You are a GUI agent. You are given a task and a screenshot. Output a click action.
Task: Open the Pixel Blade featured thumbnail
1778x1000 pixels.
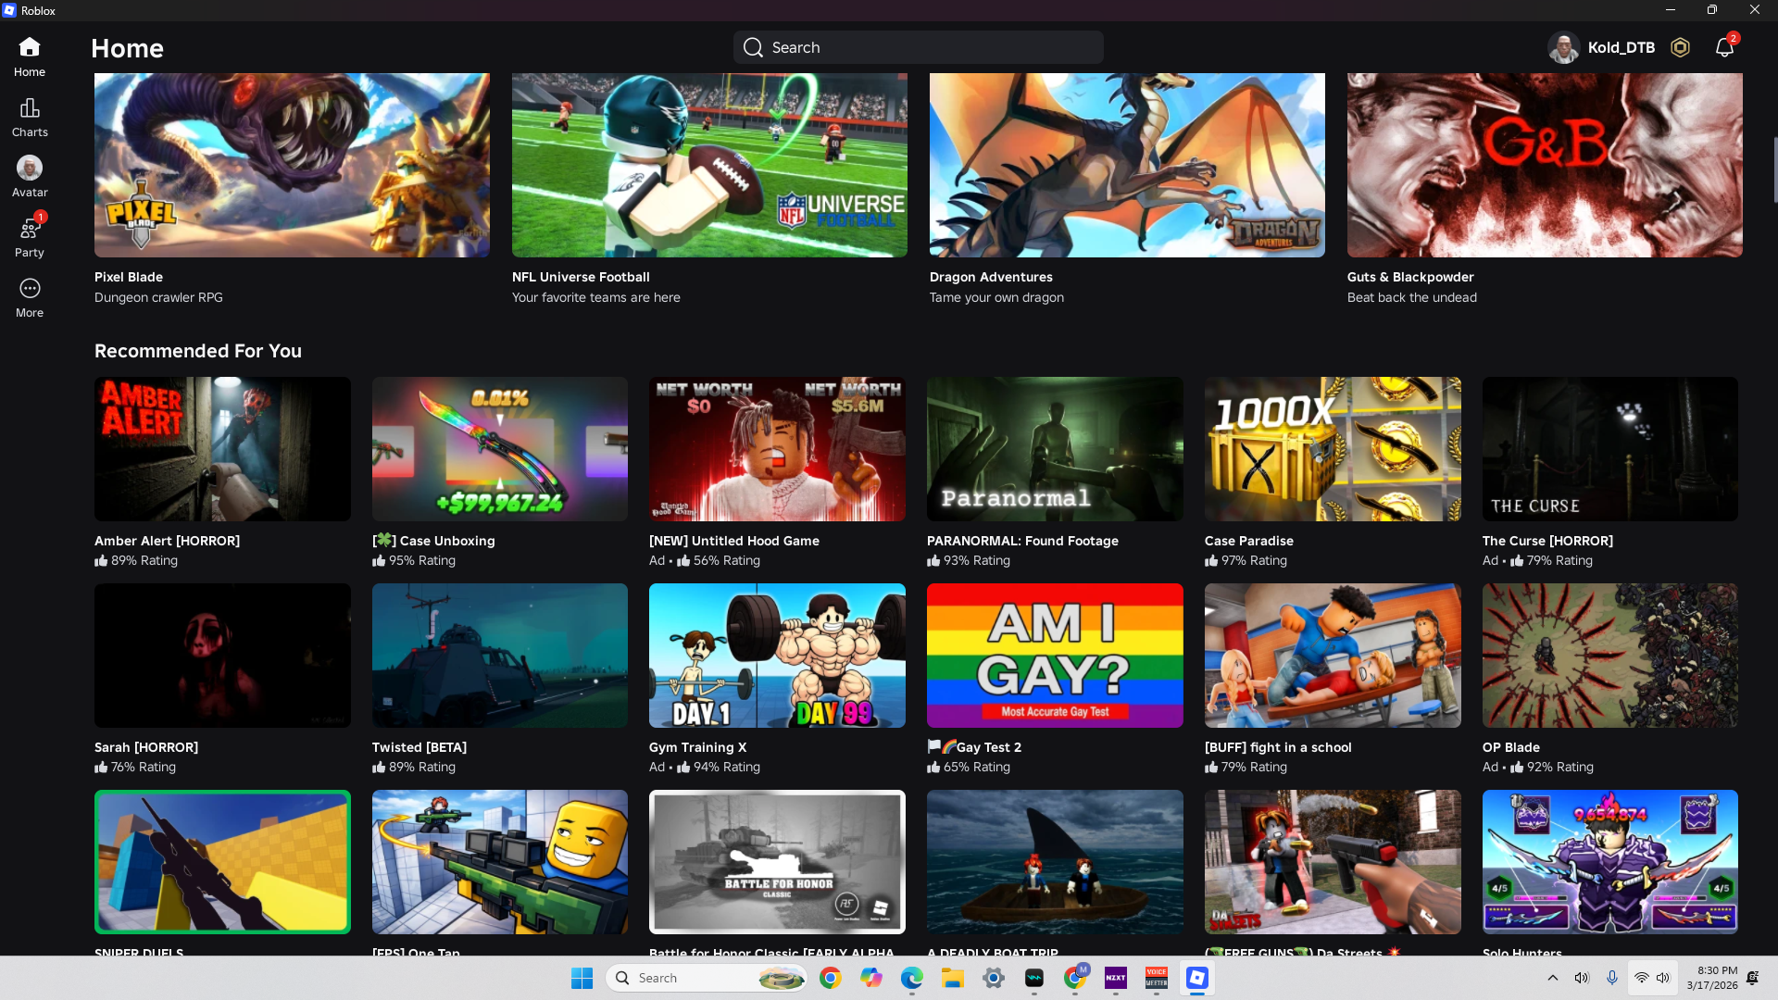click(x=292, y=165)
